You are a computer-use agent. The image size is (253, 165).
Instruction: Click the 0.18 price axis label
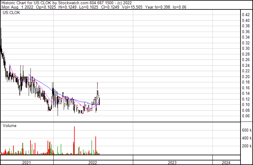click(246, 82)
